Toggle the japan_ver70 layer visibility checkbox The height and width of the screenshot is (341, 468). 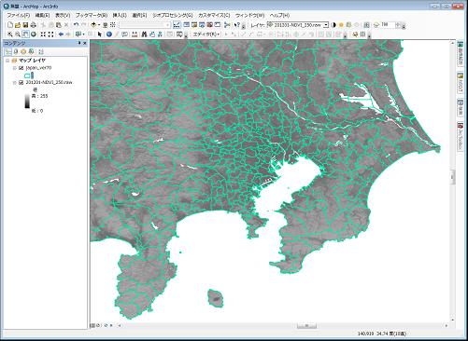click(21, 68)
